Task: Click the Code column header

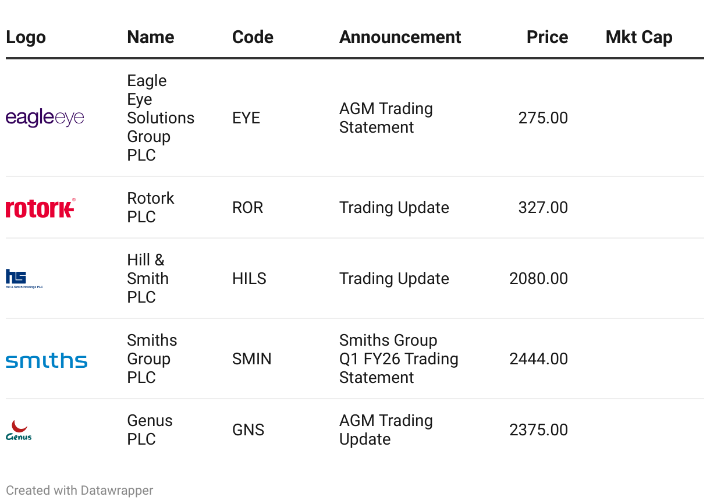Action: point(253,37)
